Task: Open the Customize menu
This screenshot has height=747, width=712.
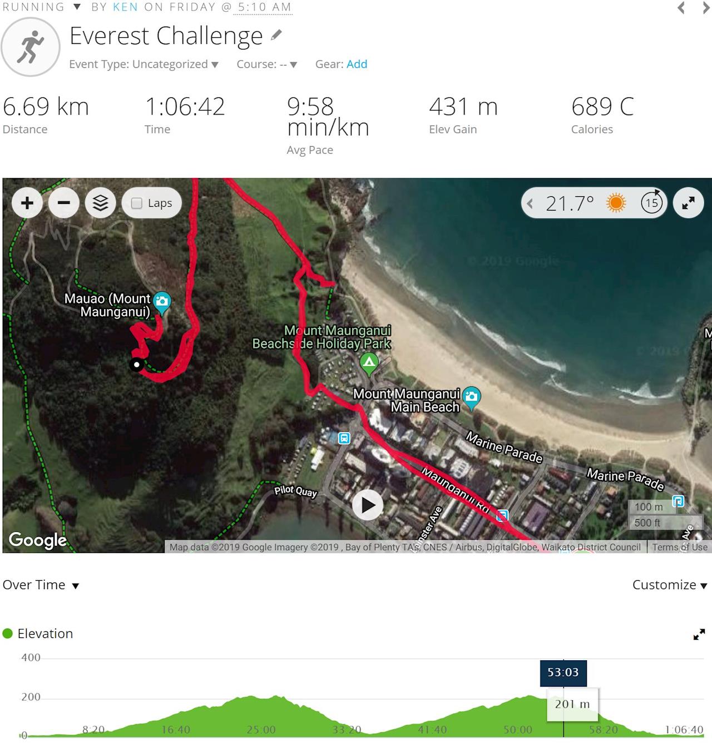Action: 670,585
